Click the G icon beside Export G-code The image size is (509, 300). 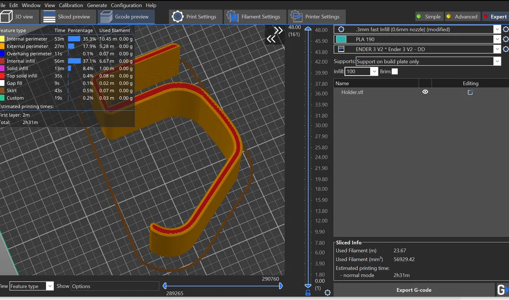(x=502, y=290)
